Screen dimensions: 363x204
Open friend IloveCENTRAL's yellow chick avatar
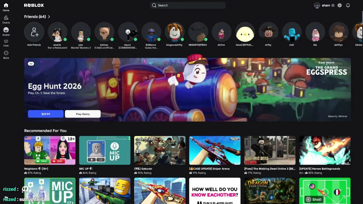245,32
